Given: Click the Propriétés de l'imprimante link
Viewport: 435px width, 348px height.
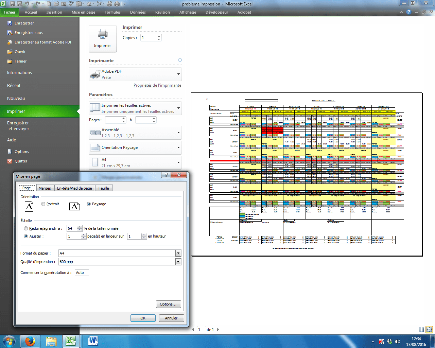Looking at the screenshot, I should pos(157,85).
